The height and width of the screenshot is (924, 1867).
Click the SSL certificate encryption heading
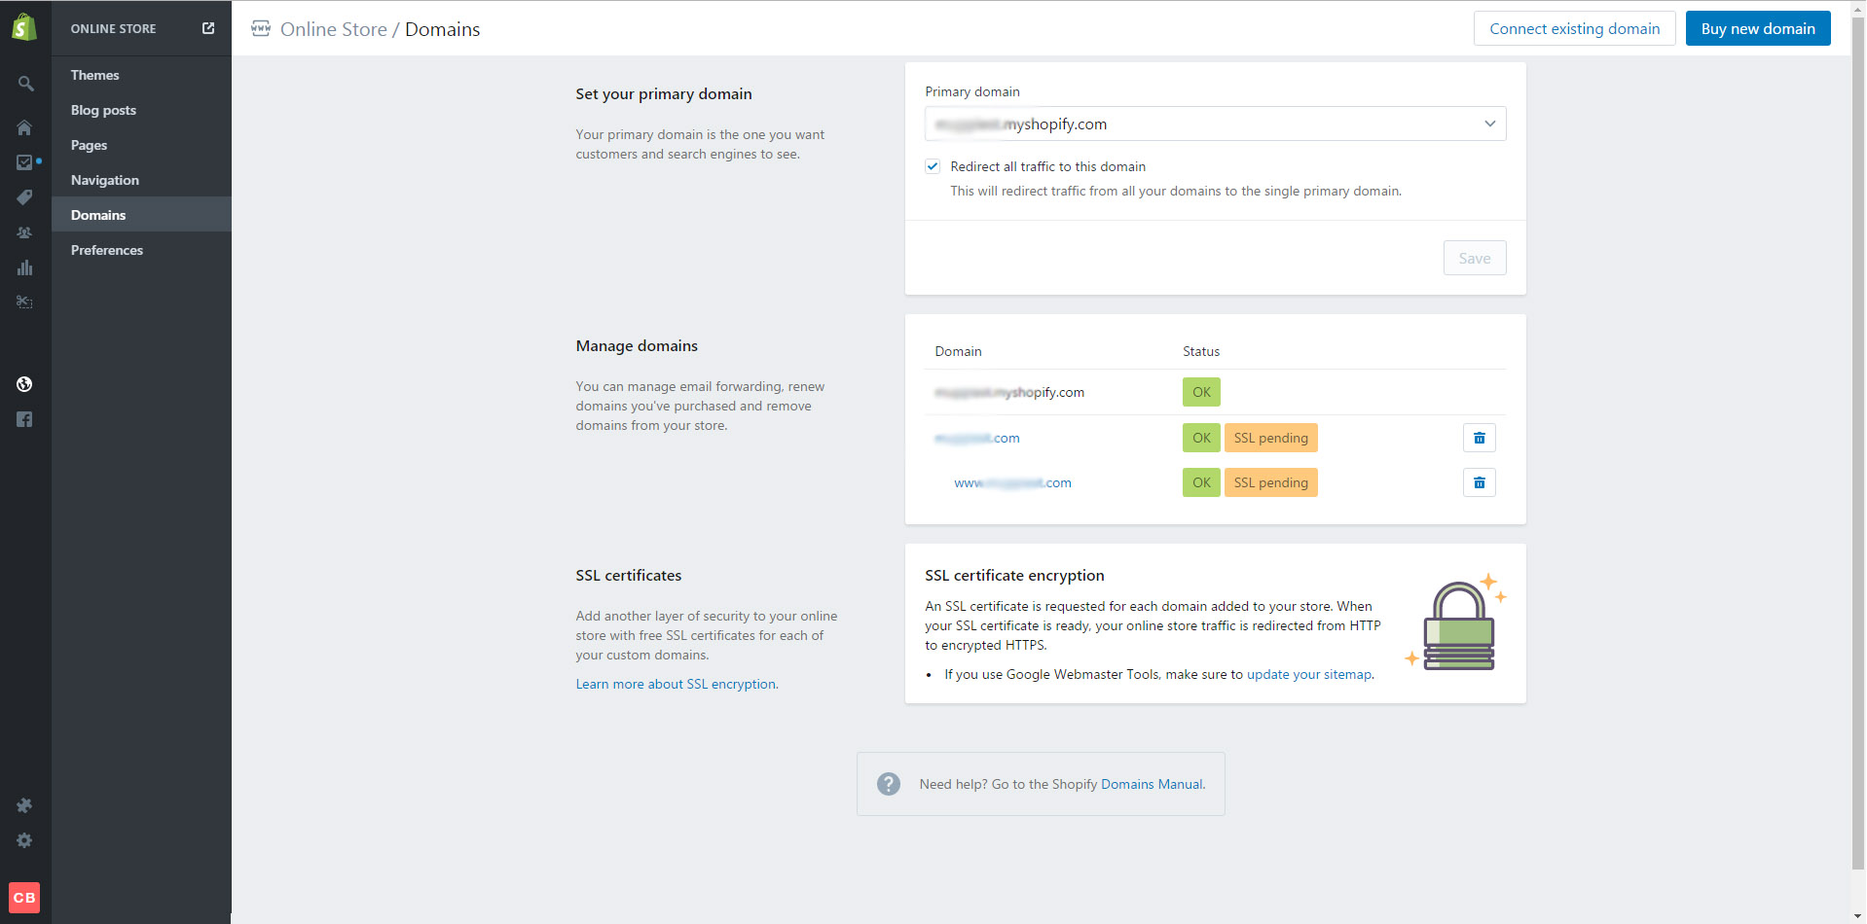[1014, 575]
